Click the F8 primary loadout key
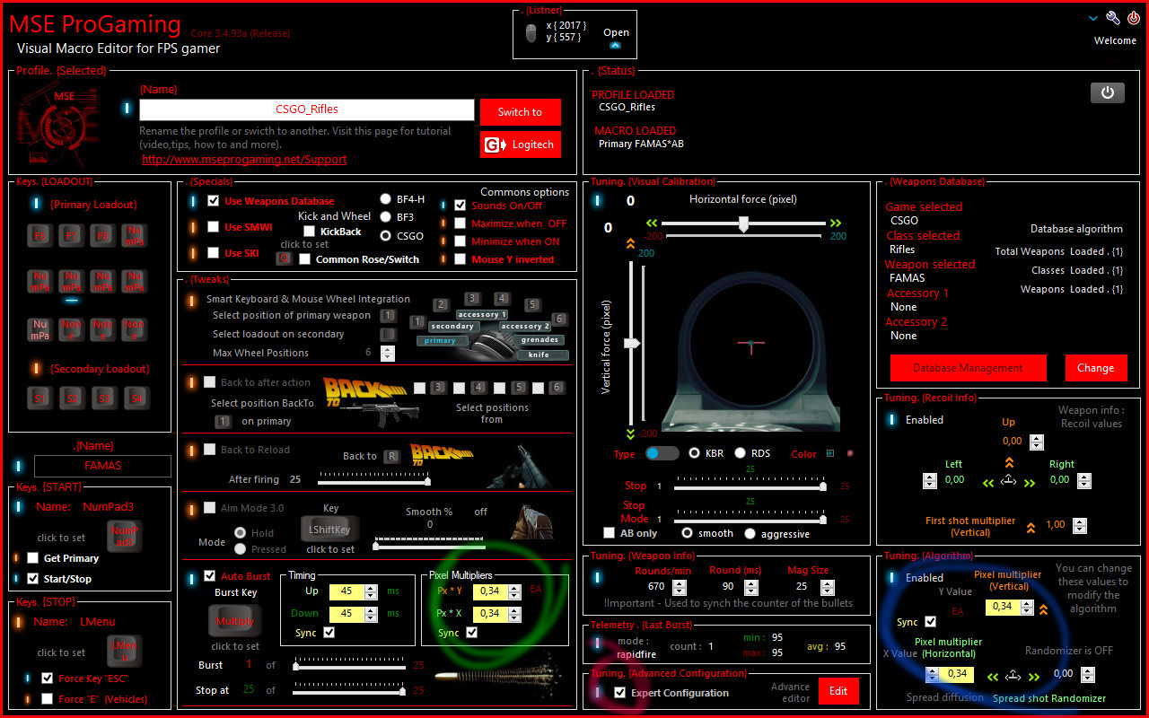 tap(104, 236)
